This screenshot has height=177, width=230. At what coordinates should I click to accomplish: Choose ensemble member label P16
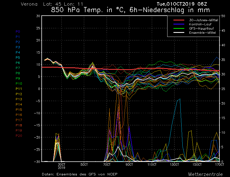[x=19, y=115]
